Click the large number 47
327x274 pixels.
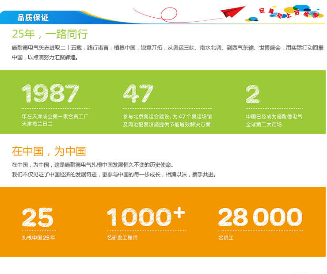[x=138, y=94]
